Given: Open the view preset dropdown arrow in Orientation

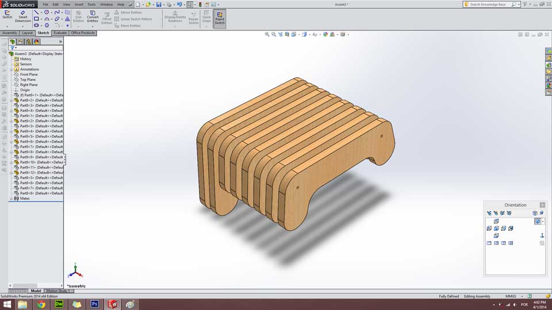Looking at the screenshot, I should 543,222.
